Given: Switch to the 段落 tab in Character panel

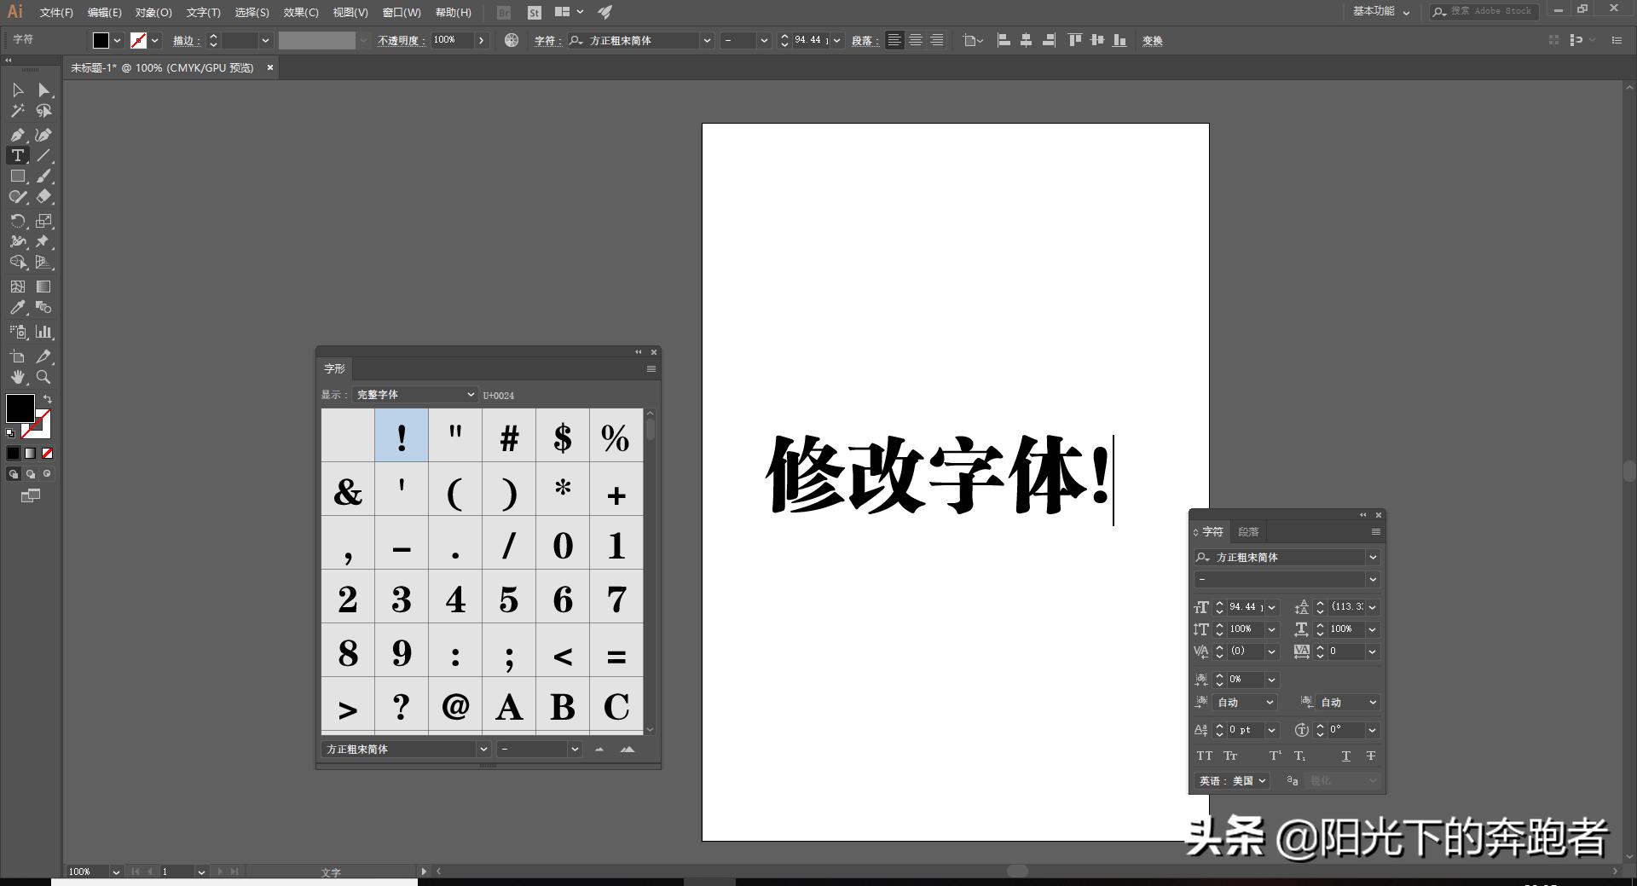Looking at the screenshot, I should click(1248, 531).
